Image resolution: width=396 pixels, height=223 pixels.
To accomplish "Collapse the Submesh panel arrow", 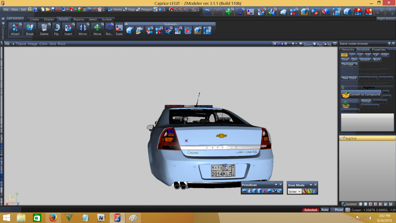I will pos(126,24).
